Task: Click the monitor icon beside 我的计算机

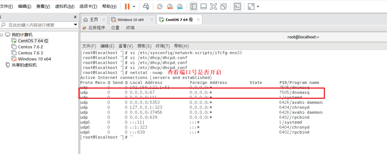Action: tap(7, 35)
